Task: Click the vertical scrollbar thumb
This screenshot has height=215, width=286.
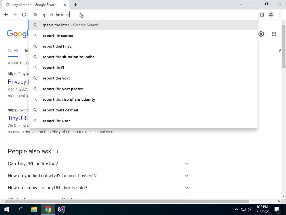Action: pyautogui.click(x=283, y=46)
